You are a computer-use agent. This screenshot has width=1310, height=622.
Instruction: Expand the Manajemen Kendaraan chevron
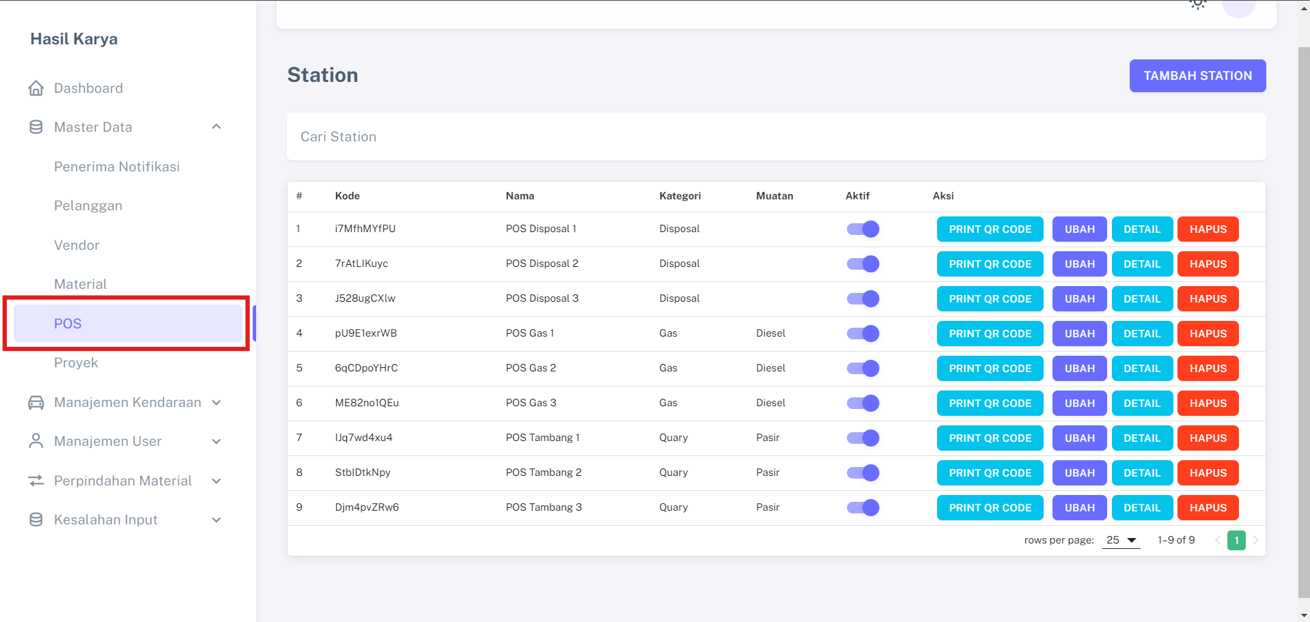click(x=217, y=403)
